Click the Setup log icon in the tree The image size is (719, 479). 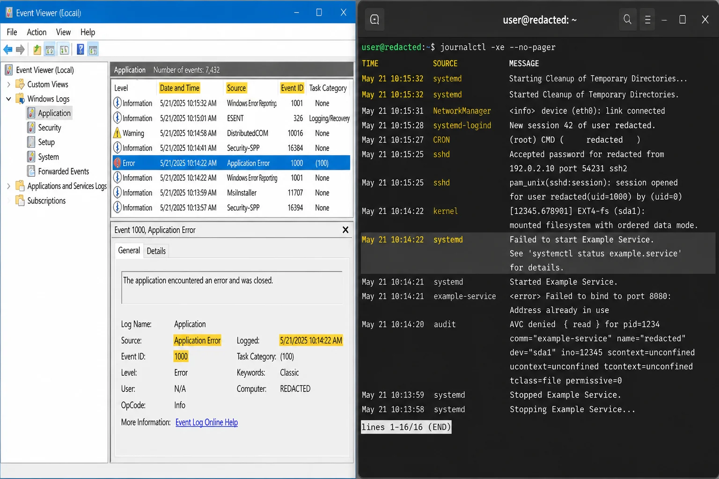click(x=31, y=142)
